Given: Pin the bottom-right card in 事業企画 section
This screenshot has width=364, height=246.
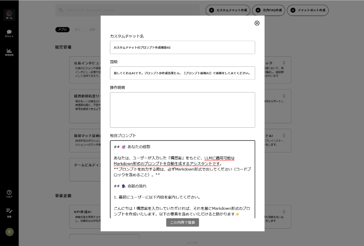Looking at the screenshot, I should pyautogui.click(x=284, y=212).
